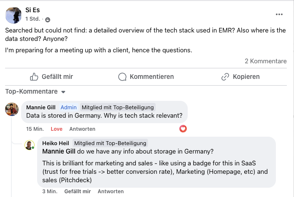Click the heart reaction on Mannie's comment
Viewport: 294px width, 197px height.
[183, 129]
